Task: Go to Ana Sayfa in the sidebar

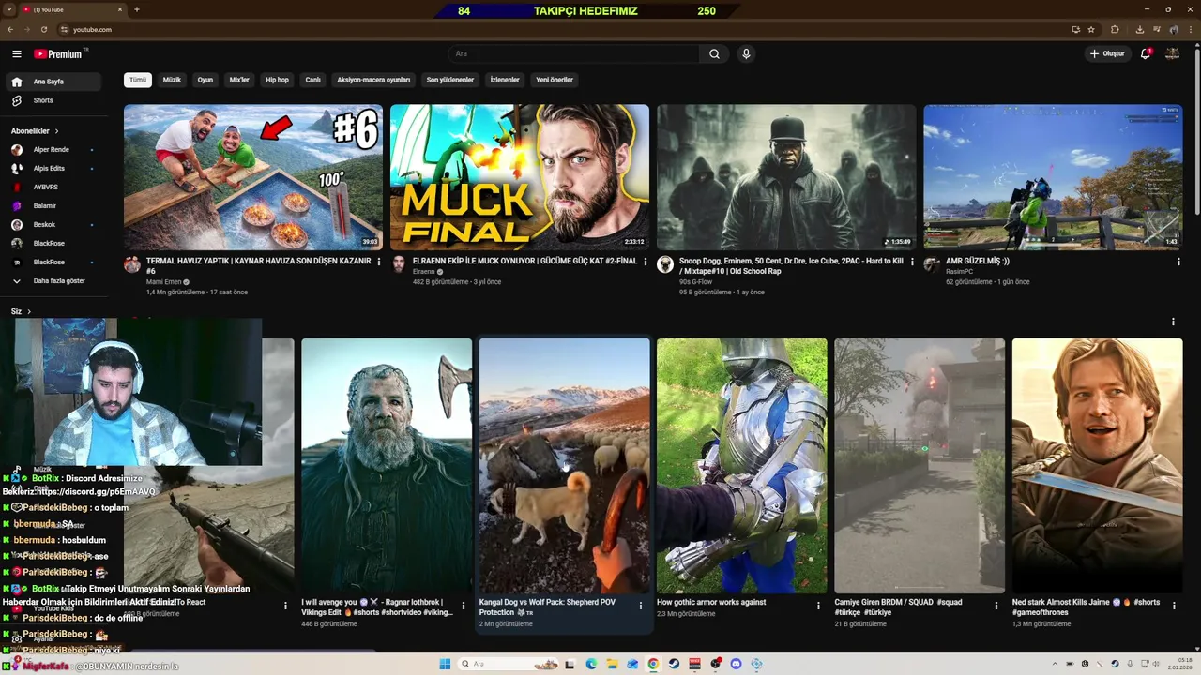Action: click(x=52, y=82)
